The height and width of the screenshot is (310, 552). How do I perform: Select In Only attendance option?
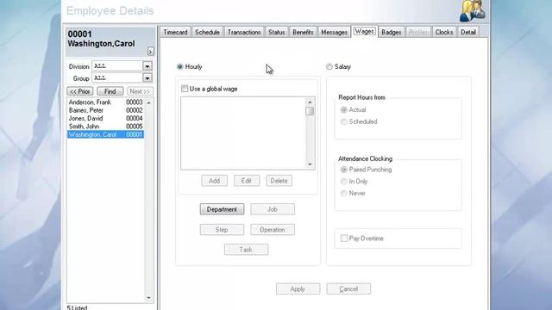click(343, 182)
